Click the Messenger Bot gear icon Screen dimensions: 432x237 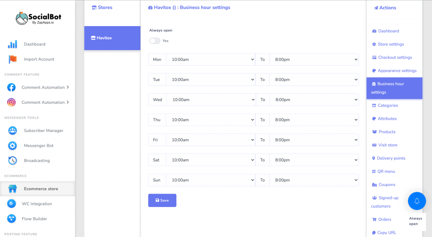click(12, 145)
